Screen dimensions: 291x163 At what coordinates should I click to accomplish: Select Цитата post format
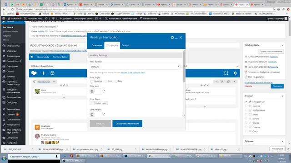click(x=246, y=119)
